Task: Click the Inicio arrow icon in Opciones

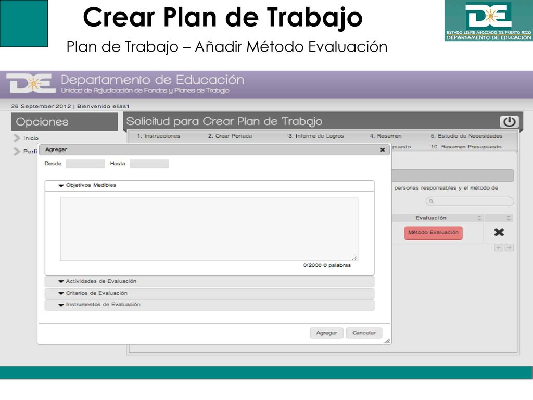Action: tap(17, 137)
